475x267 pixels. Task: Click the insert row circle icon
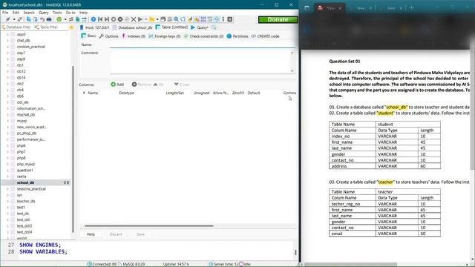pyautogui.click(x=114, y=19)
